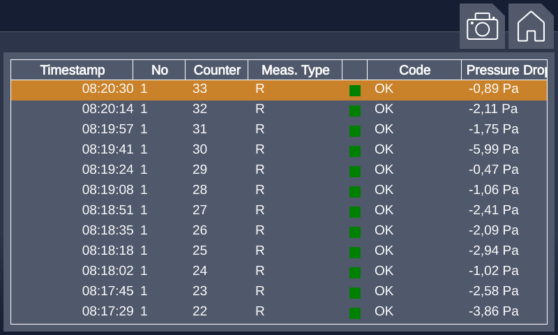Click the camera screenshot icon
This screenshot has height=335, width=558.
pyautogui.click(x=482, y=27)
